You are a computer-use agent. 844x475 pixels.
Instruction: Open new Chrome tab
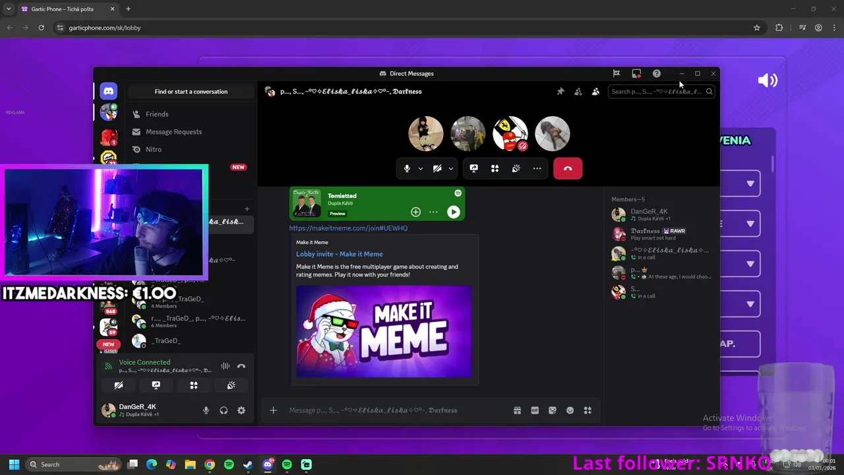point(128,9)
